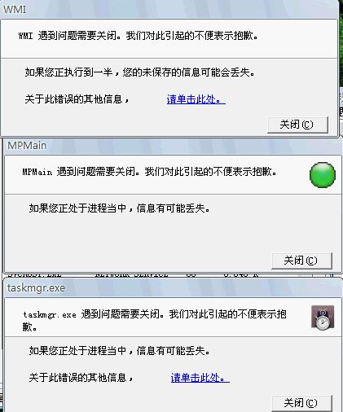Image resolution: width=343 pixels, height=412 pixels.
Task: Follow the 请单击此处 link in taskmgr.exe dialog
Action: [200, 378]
